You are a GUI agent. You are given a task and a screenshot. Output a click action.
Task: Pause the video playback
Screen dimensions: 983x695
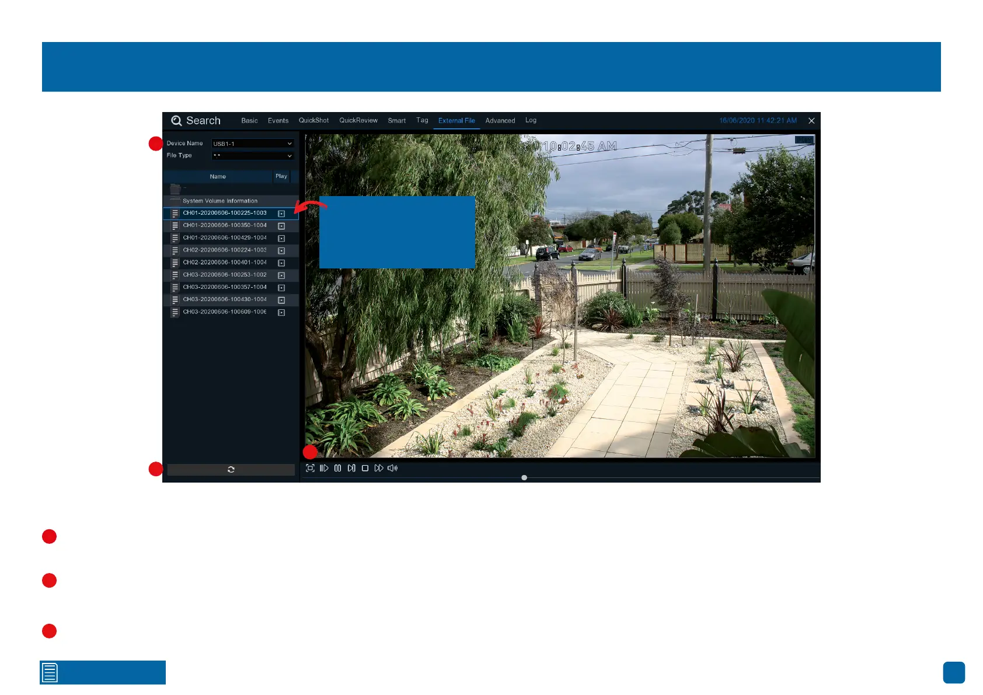(x=337, y=468)
